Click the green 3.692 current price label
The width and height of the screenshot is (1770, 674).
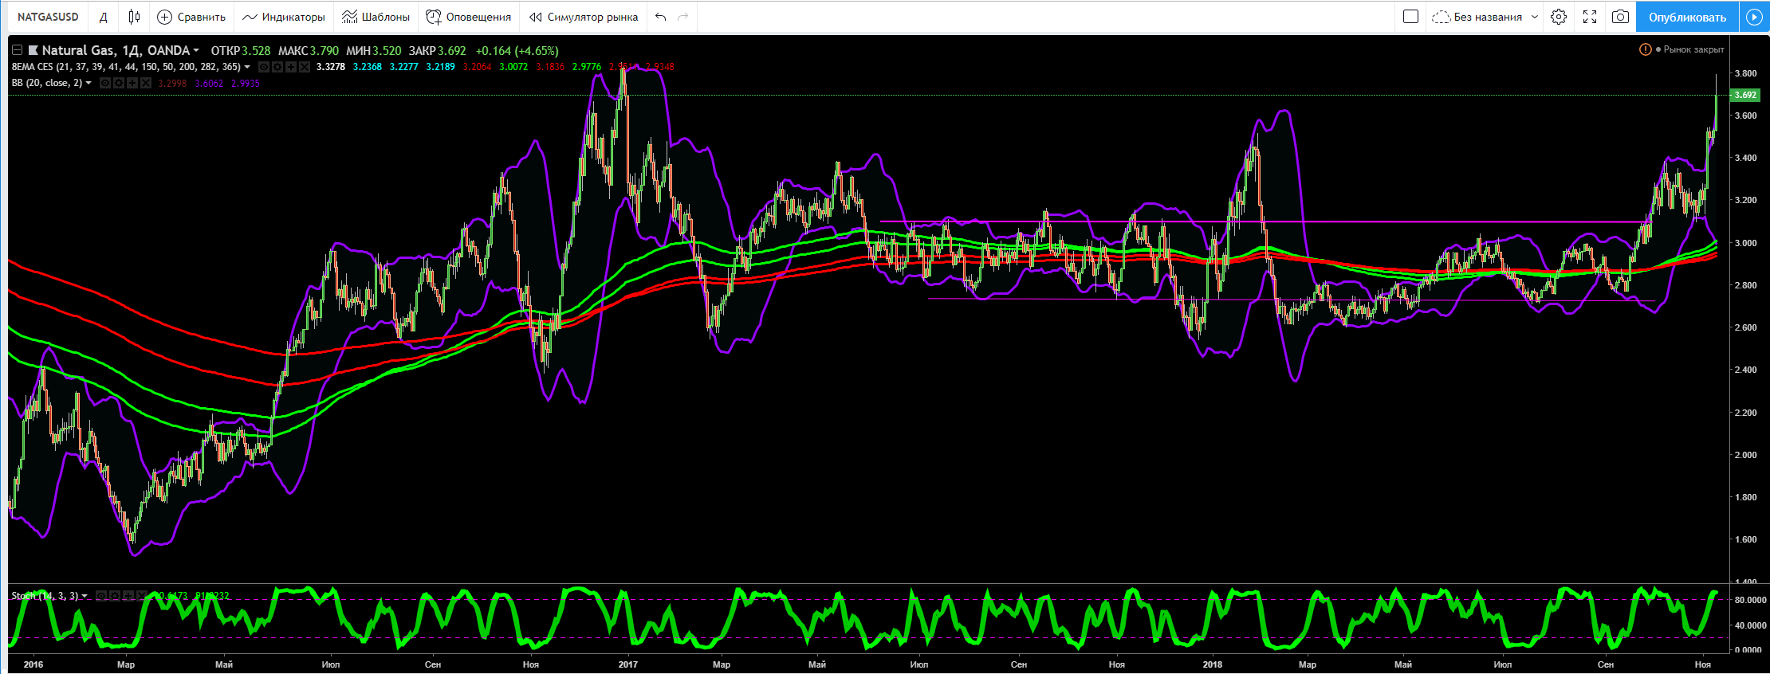tap(1745, 95)
